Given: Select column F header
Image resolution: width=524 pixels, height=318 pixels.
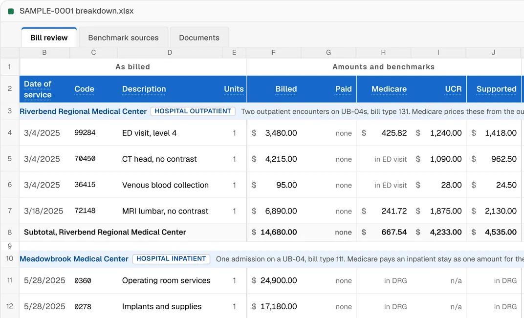Looking at the screenshot, I should coord(273,52).
